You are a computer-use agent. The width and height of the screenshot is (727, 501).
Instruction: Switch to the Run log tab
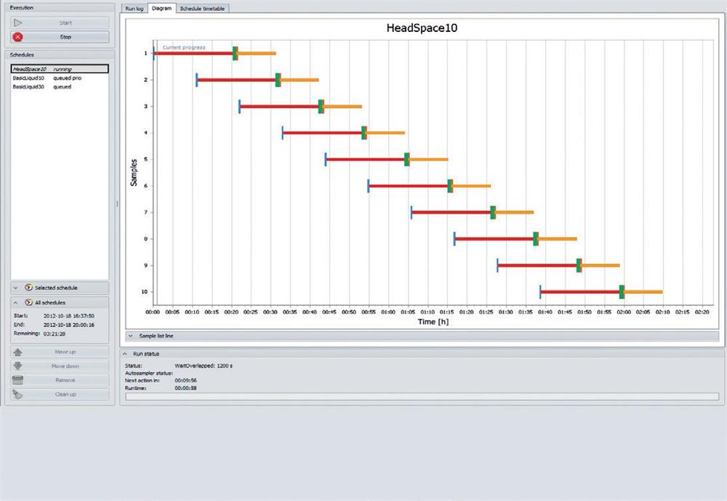pos(134,9)
